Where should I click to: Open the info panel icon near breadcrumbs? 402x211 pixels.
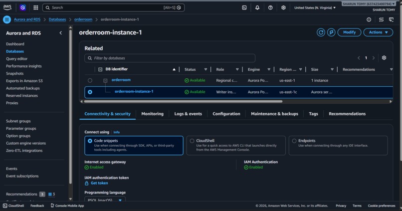pos(369,19)
